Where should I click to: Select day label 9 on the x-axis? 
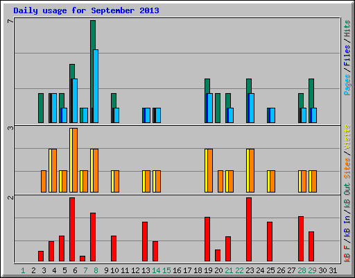(106, 270)
